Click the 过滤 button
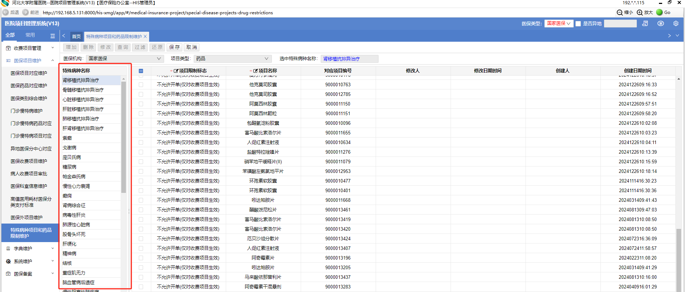 (x=140, y=47)
